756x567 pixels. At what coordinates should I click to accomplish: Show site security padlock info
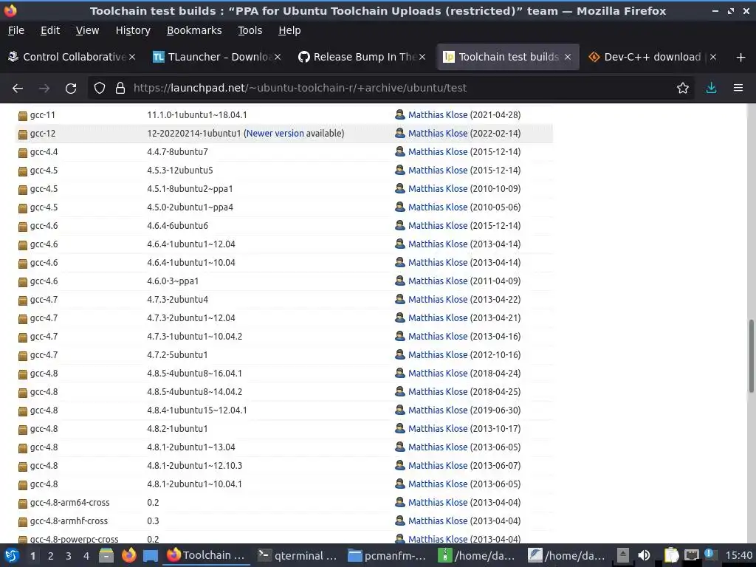pos(120,89)
